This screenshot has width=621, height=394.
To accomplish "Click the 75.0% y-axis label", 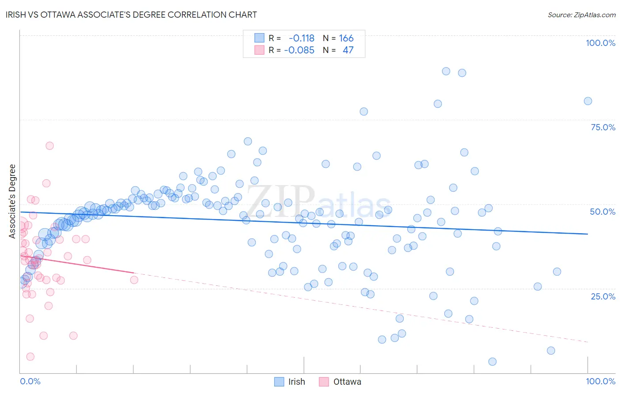I will [603, 127].
